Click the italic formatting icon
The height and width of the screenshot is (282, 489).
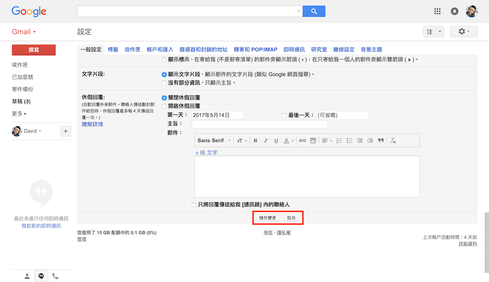click(266, 141)
